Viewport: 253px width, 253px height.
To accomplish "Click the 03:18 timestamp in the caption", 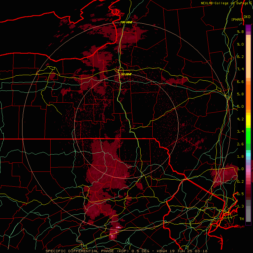I will pos(201,251).
